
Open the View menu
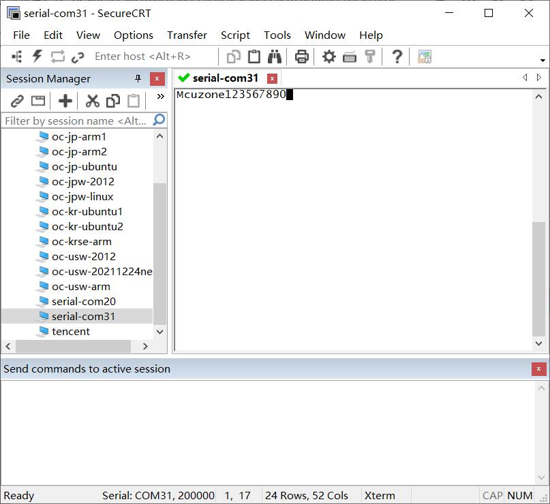point(88,35)
